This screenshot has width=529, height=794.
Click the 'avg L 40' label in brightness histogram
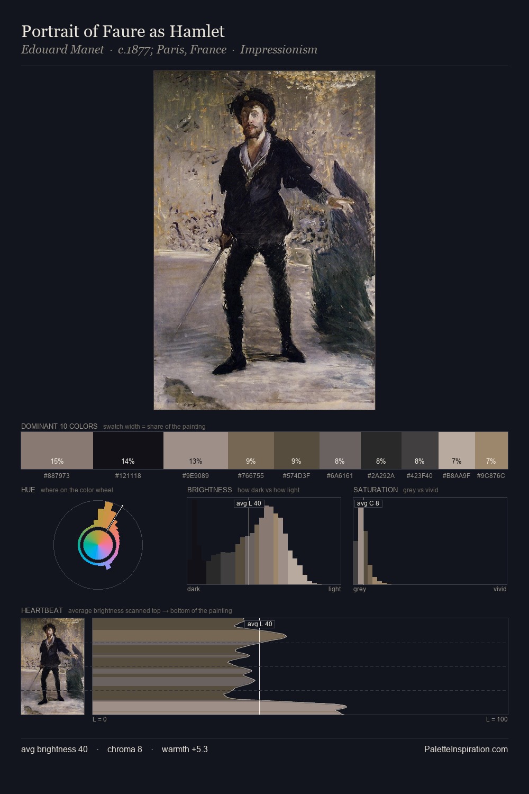coord(249,503)
